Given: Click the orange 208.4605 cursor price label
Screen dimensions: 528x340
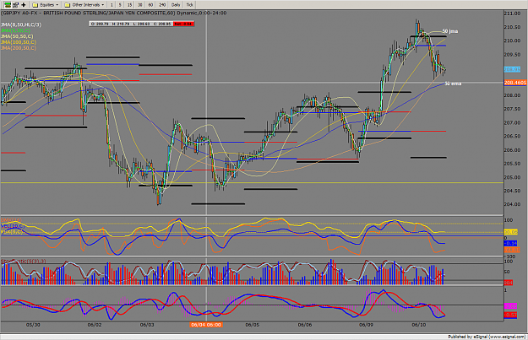Looking at the screenshot, I should pos(515,83).
